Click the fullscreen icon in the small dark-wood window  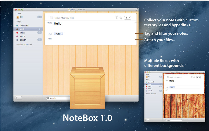click(204, 72)
